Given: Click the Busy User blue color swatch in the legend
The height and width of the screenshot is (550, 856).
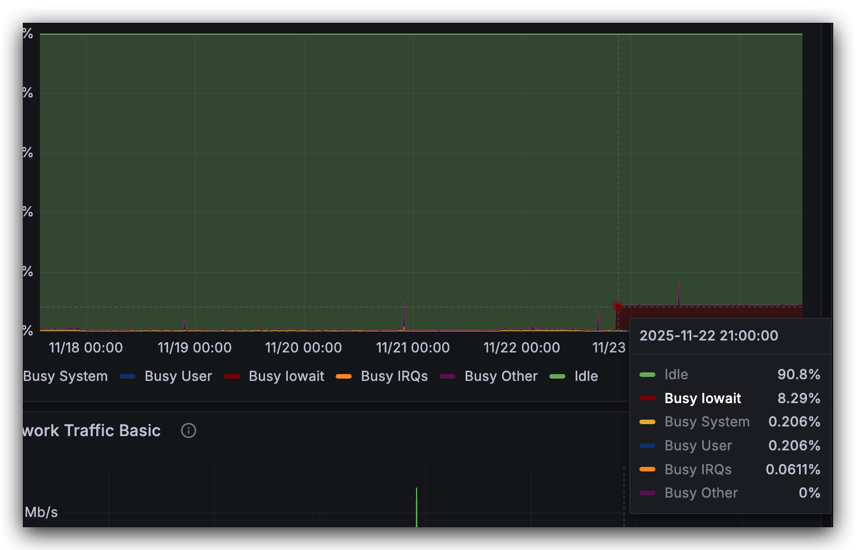Looking at the screenshot, I should pos(128,376).
